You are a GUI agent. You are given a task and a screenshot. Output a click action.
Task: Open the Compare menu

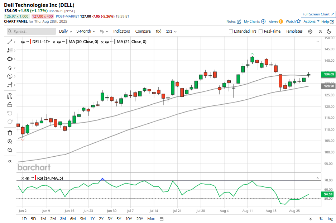(x=143, y=31)
